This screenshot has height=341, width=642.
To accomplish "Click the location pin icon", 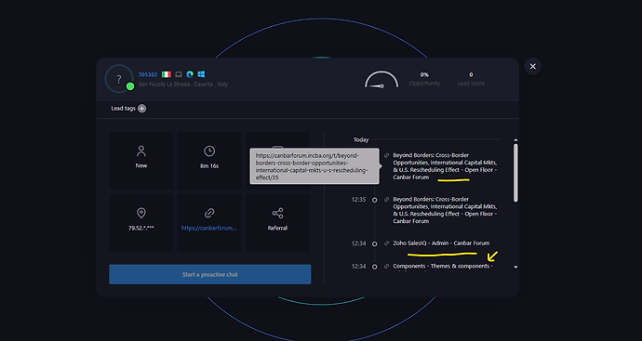I will click(141, 213).
